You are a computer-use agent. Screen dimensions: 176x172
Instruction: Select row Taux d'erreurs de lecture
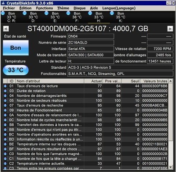point(86,86)
